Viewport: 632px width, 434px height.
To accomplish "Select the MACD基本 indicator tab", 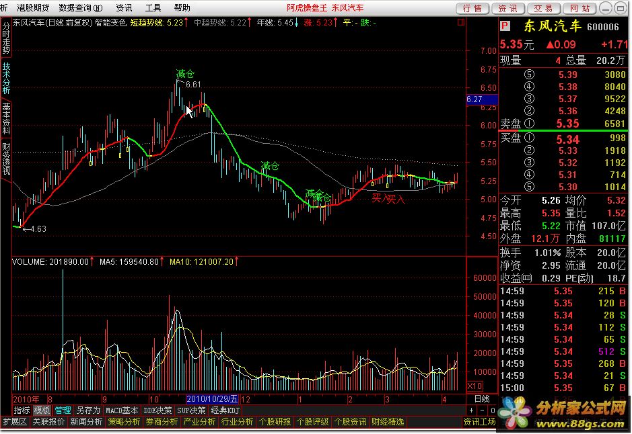I will tap(122, 410).
